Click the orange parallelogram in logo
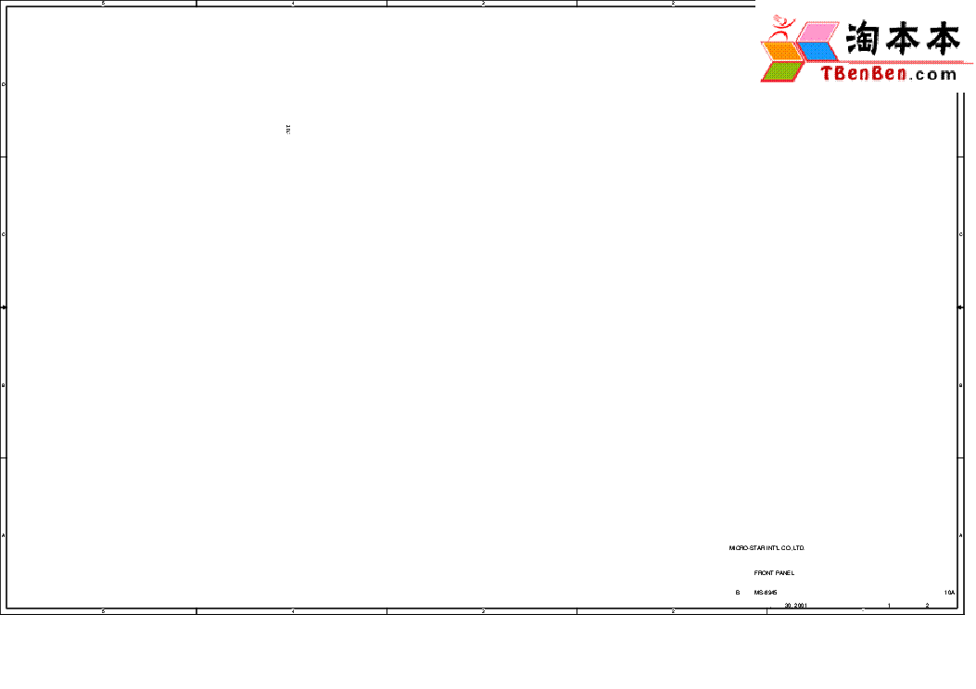 [783, 53]
